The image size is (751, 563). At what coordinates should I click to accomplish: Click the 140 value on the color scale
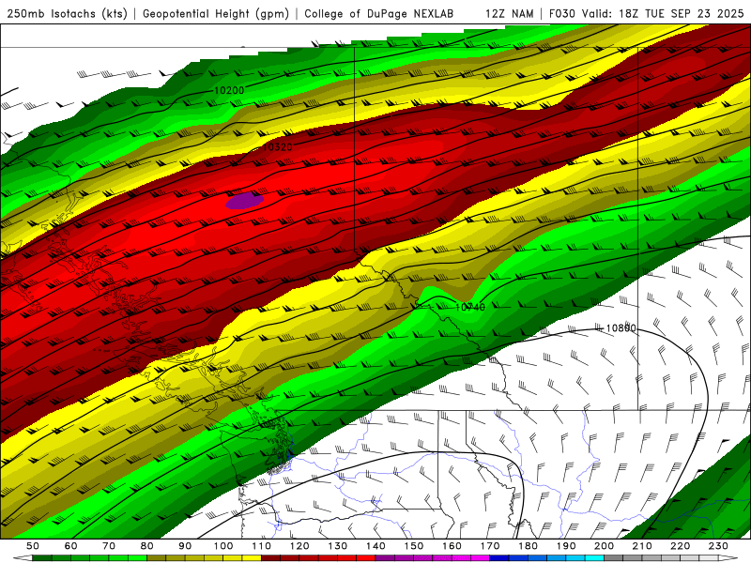pos(375,546)
